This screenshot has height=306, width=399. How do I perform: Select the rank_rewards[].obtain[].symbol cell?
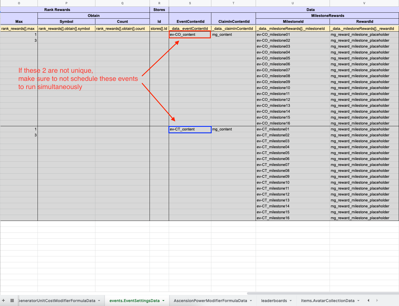click(x=66, y=28)
